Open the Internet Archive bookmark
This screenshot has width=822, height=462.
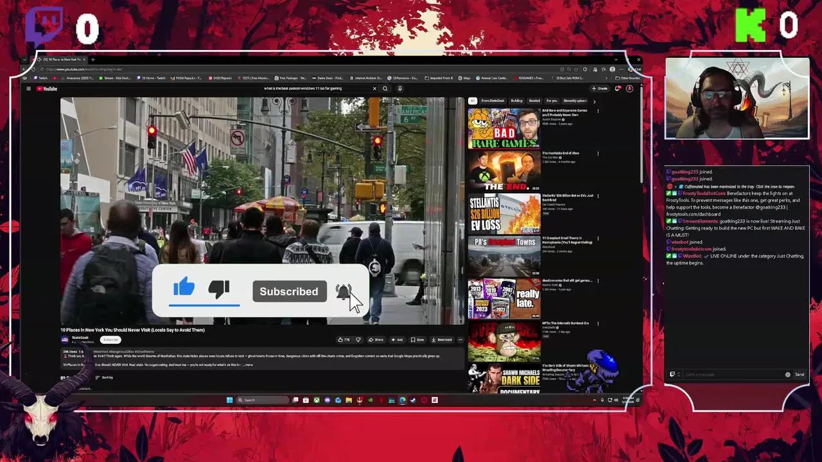click(x=367, y=78)
